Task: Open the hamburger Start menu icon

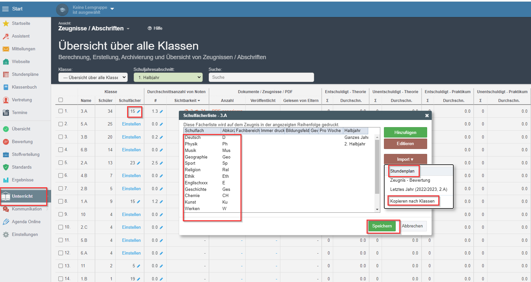Action: (5, 9)
